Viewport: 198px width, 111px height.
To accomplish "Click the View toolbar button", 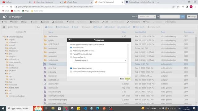I will (146, 22).
